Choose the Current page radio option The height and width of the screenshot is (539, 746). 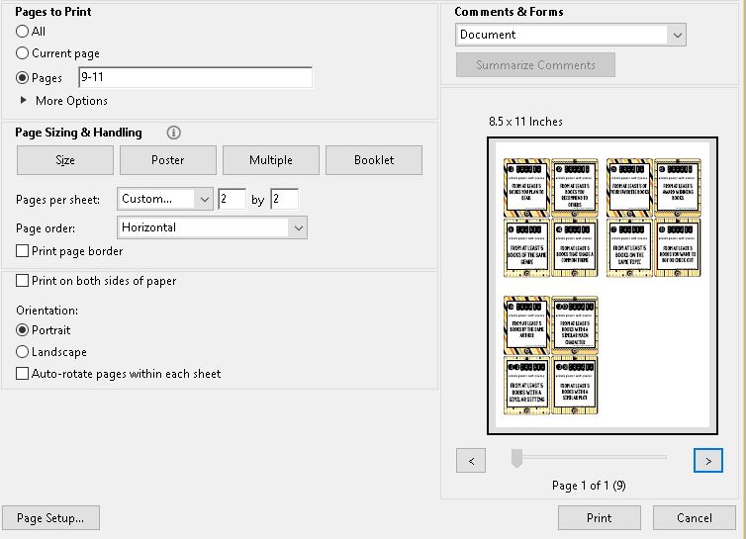23,52
